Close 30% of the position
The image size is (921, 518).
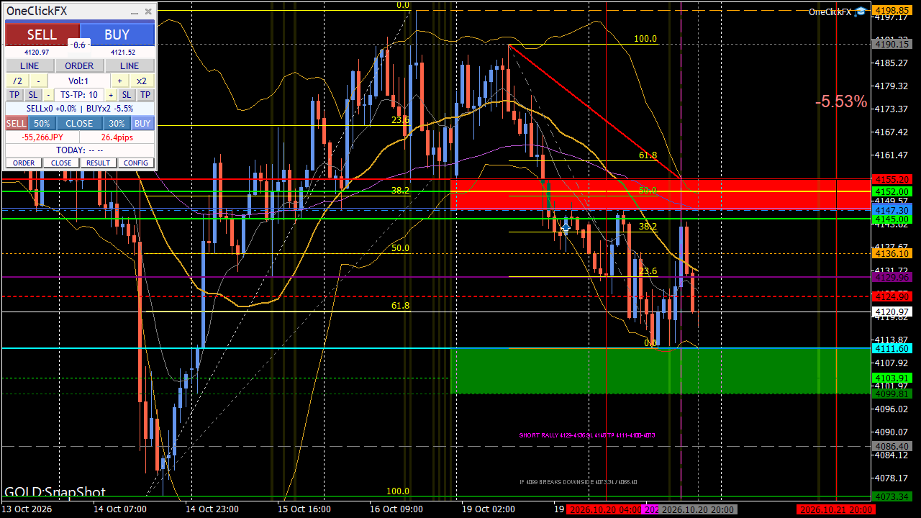coord(117,123)
